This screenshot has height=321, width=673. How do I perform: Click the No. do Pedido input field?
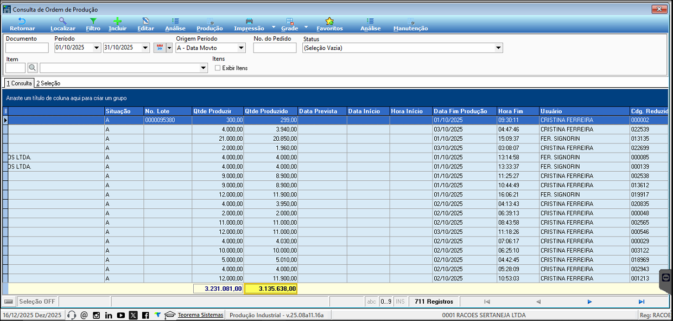coord(275,48)
